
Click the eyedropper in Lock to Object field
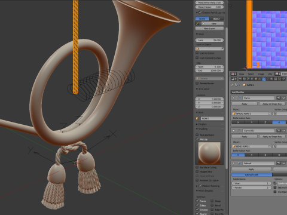pyautogui.click(x=222, y=48)
